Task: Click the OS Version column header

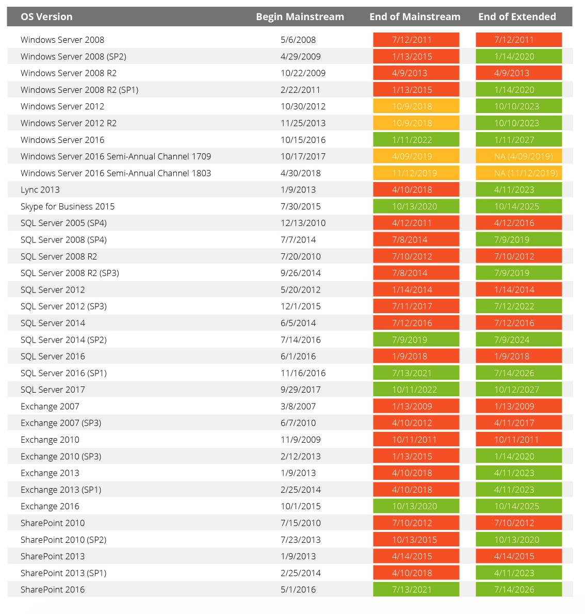Action: [46, 17]
